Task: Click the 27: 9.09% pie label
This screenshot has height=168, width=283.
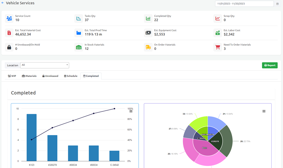Action: [173, 129]
